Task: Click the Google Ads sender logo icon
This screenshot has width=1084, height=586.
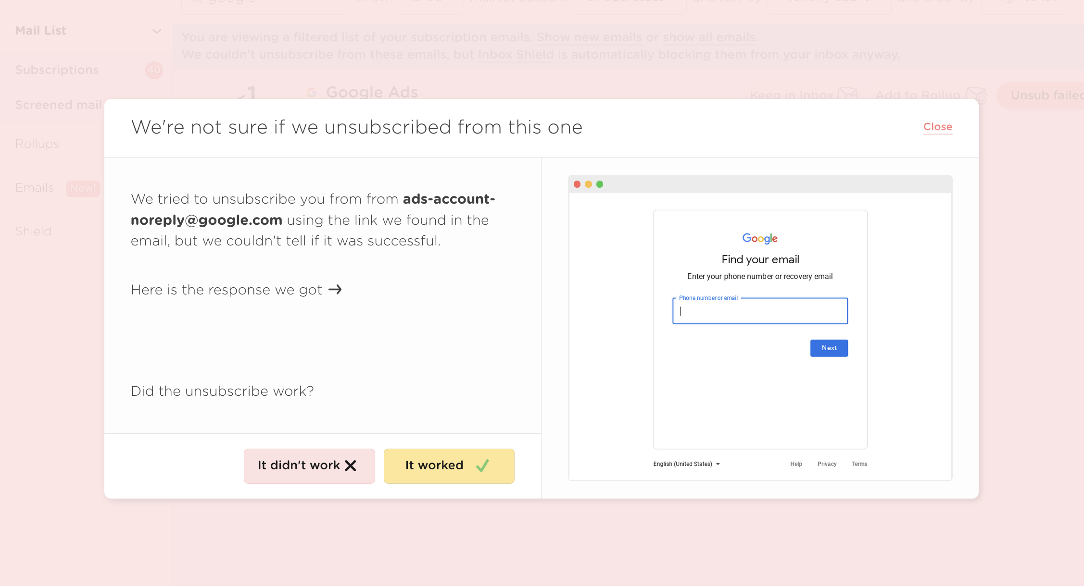Action: 312,92
